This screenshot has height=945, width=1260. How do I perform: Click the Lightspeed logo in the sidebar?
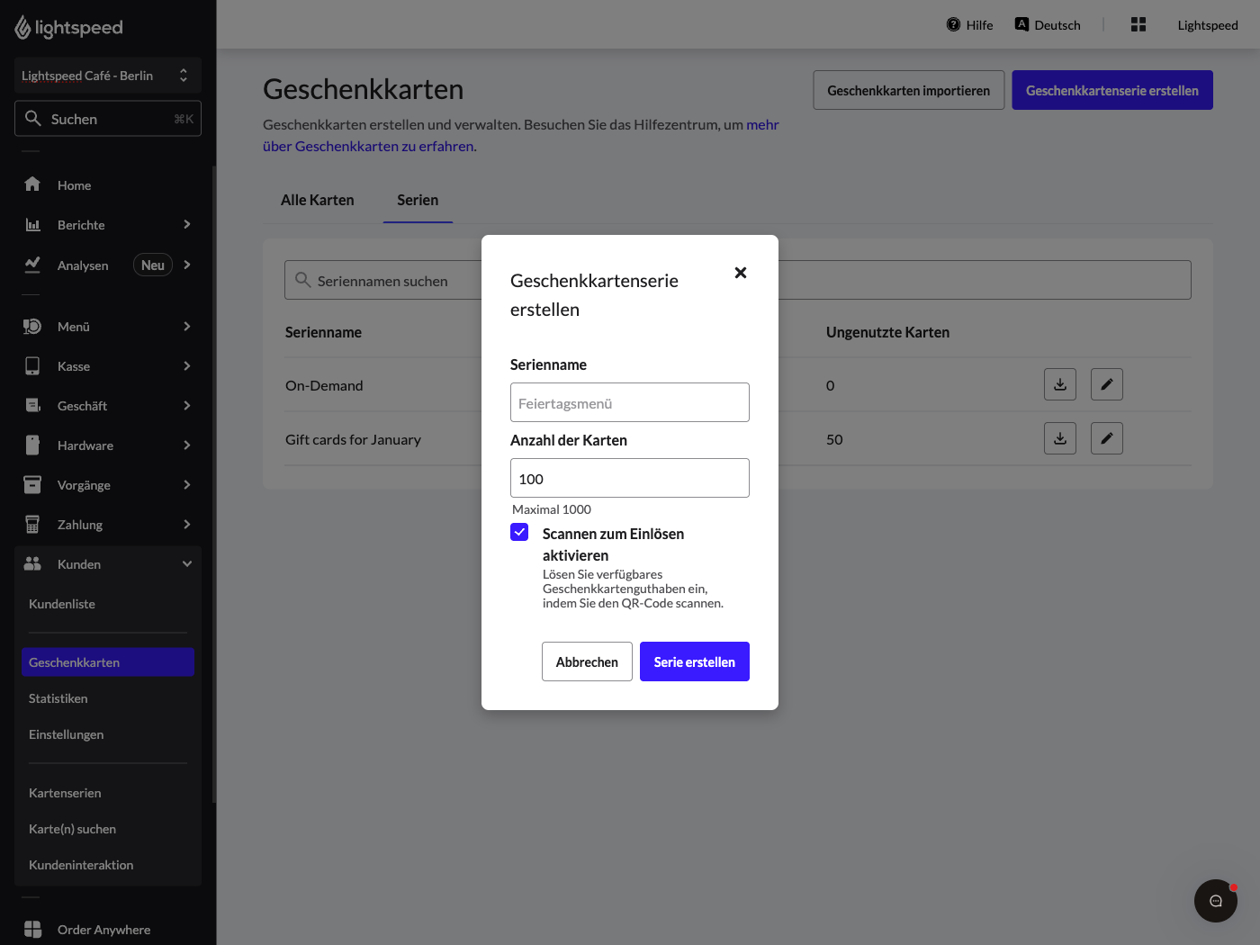point(68,28)
